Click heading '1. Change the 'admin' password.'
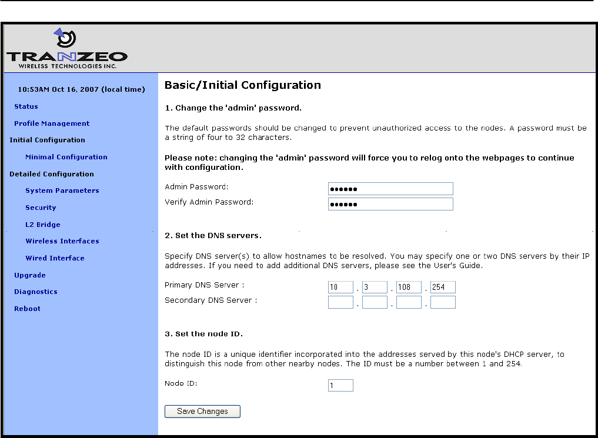The height and width of the screenshot is (438, 598). pyautogui.click(x=233, y=108)
